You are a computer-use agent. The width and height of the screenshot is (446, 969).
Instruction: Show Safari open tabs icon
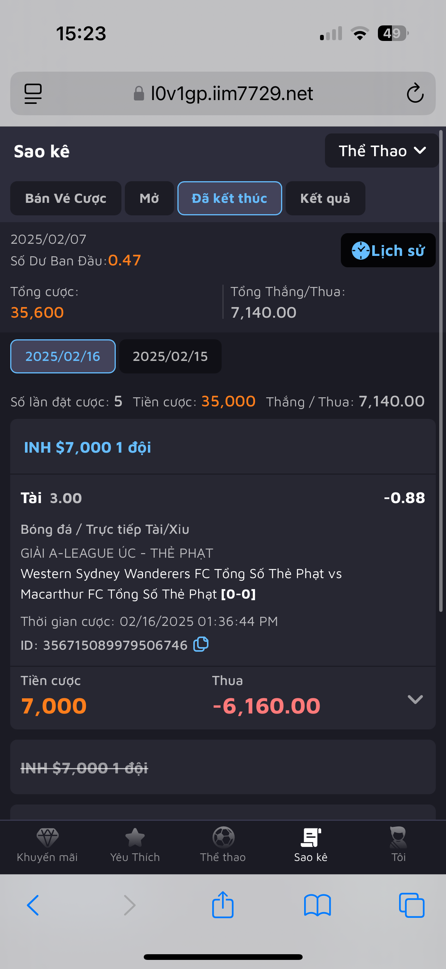pyautogui.click(x=412, y=905)
